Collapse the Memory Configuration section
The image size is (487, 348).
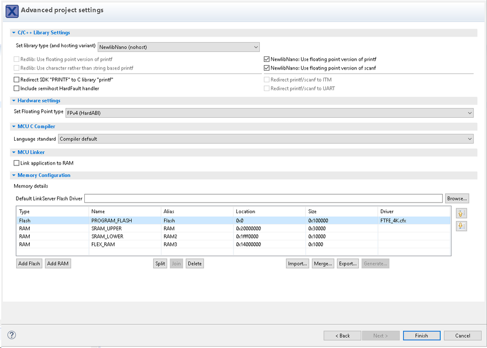coord(13,175)
